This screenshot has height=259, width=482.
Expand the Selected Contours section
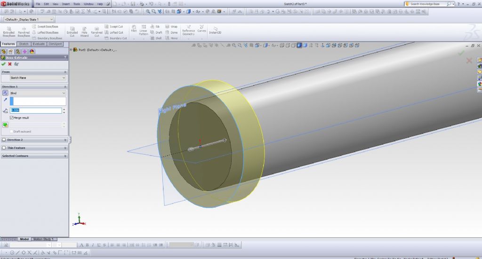[65, 156]
